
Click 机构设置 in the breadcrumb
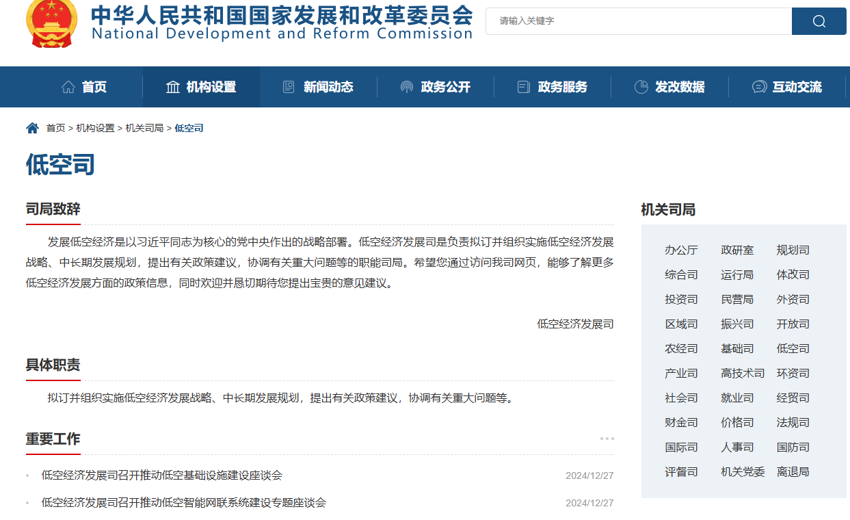95,128
